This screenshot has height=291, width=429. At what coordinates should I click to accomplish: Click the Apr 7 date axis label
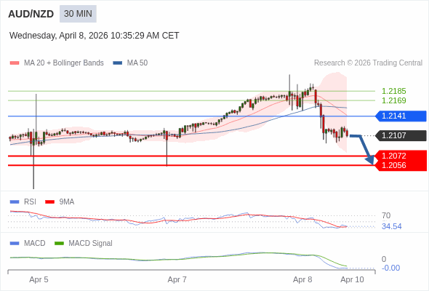(177, 280)
